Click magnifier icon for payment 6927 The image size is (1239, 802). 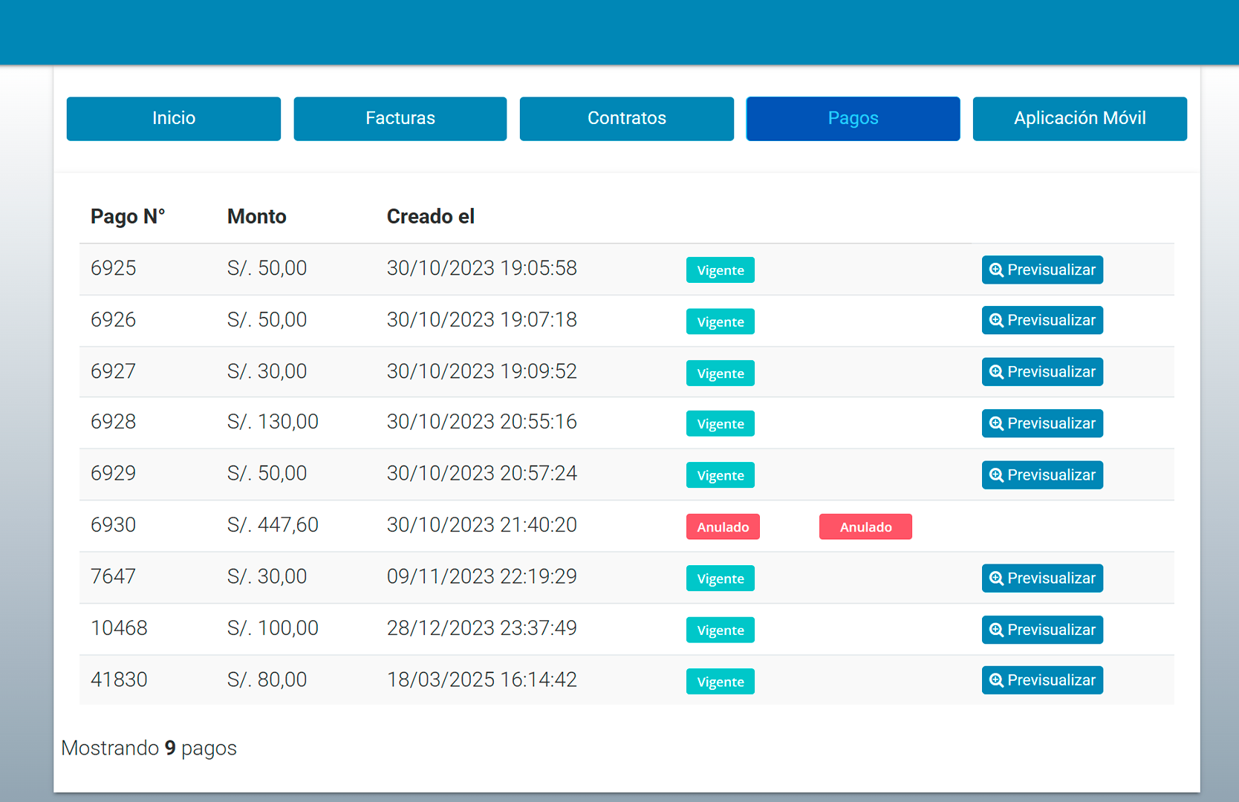996,372
